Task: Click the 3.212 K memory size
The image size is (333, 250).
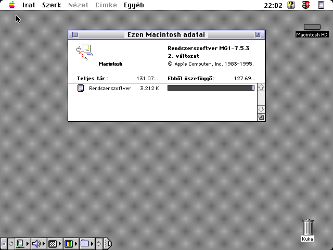Action: 149,89
